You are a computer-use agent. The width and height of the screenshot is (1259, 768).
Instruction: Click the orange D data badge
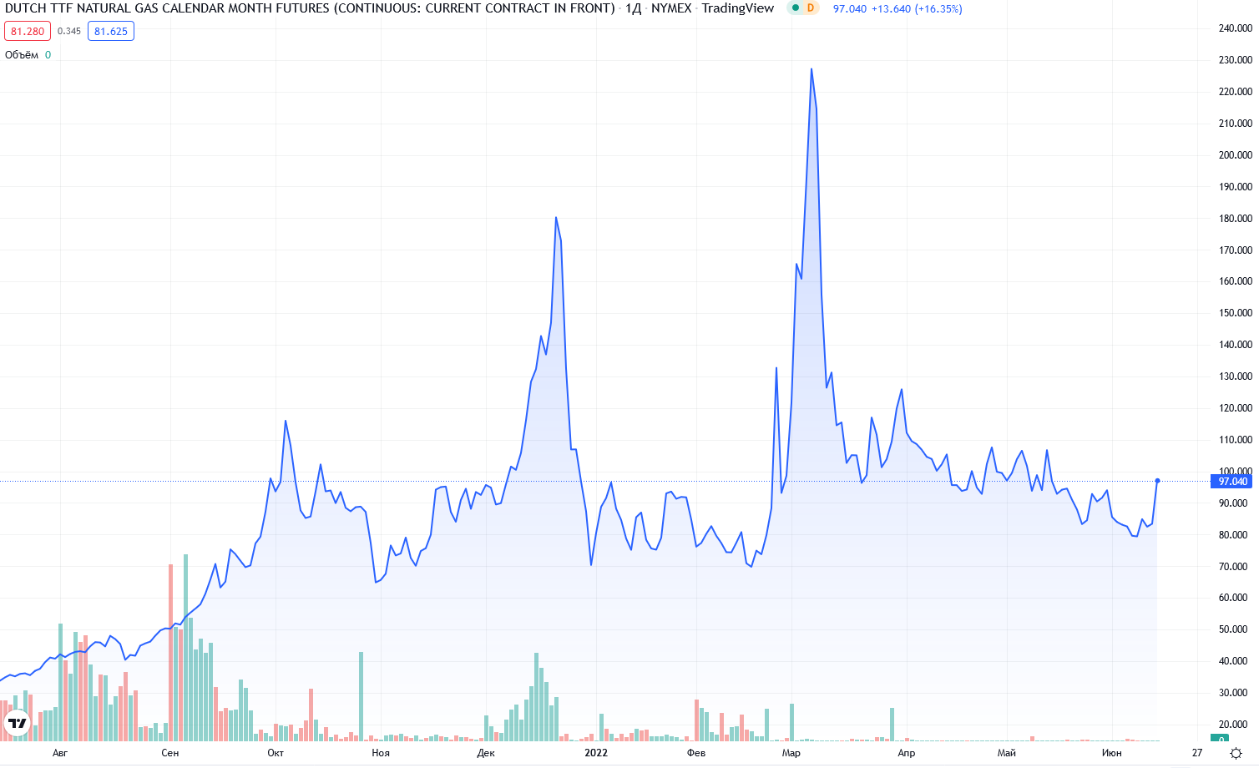coord(810,8)
